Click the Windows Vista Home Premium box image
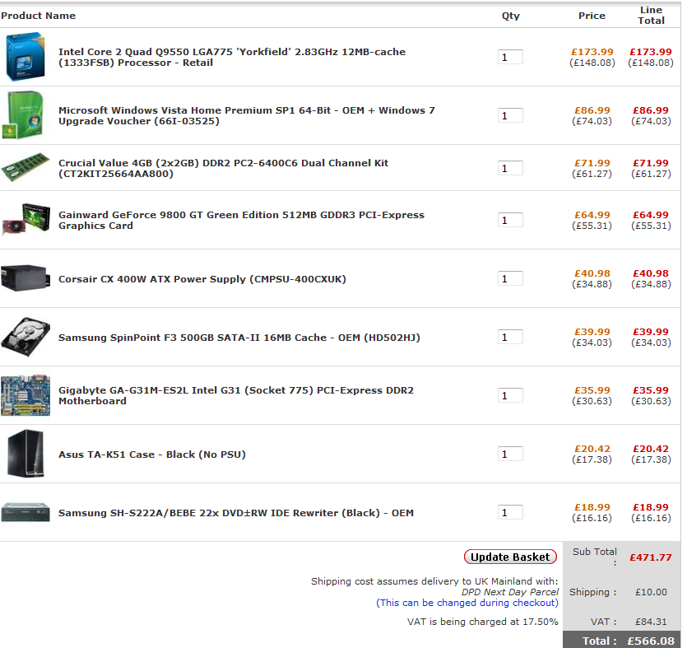 [23, 115]
